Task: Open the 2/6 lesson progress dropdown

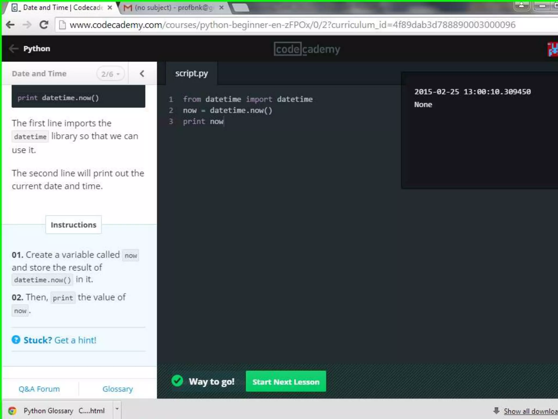Action: pyautogui.click(x=110, y=74)
